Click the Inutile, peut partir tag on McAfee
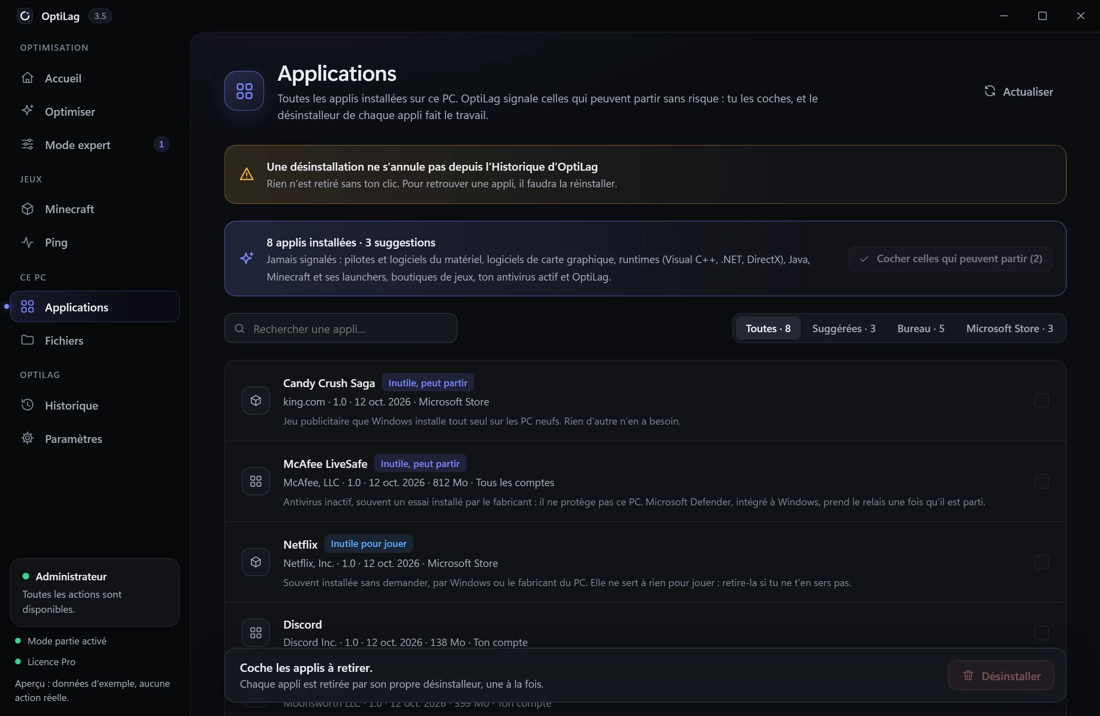The image size is (1100, 716). 420,463
